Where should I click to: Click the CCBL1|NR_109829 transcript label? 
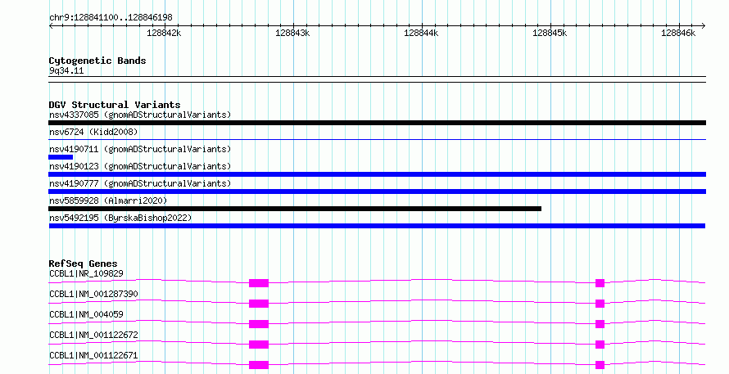[87, 273]
